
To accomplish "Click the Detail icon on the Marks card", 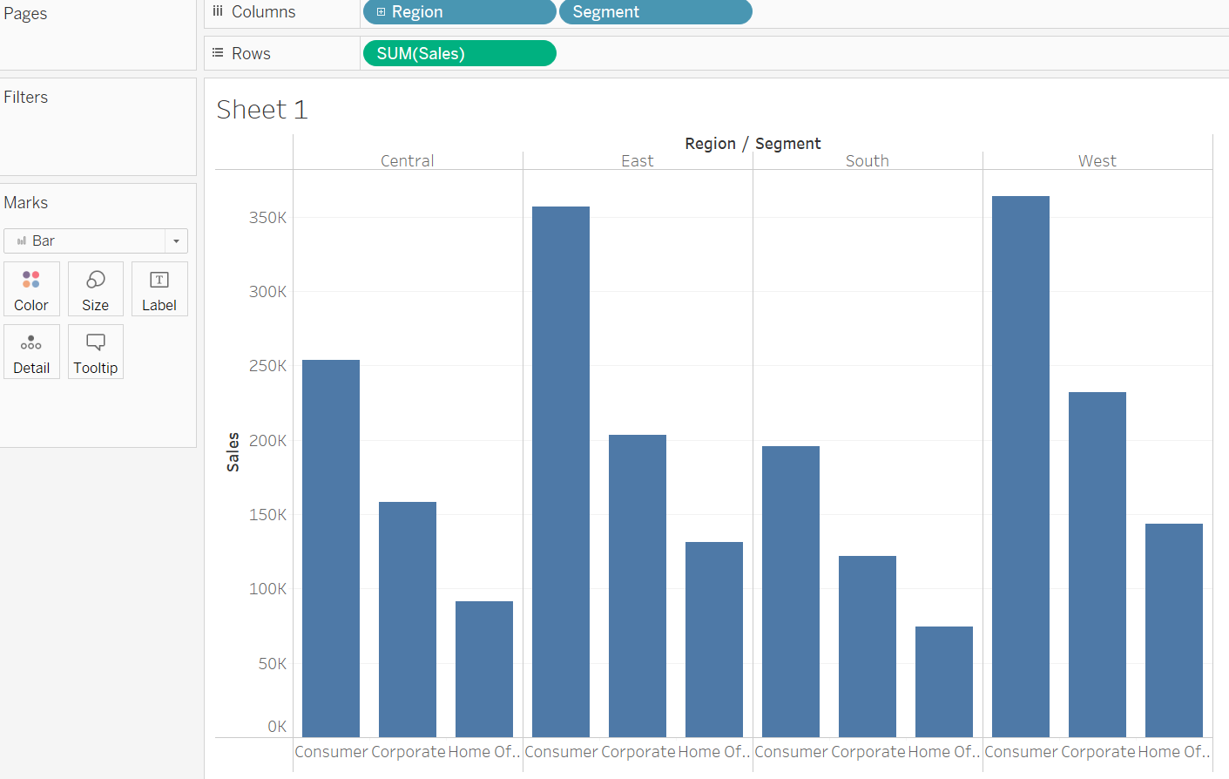I will [x=31, y=351].
